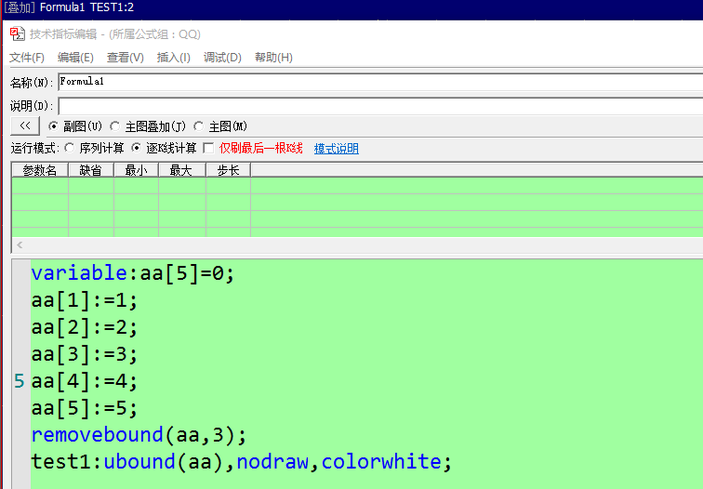
Task: Click the empty 说明 description field
Action: (x=372, y=106)
